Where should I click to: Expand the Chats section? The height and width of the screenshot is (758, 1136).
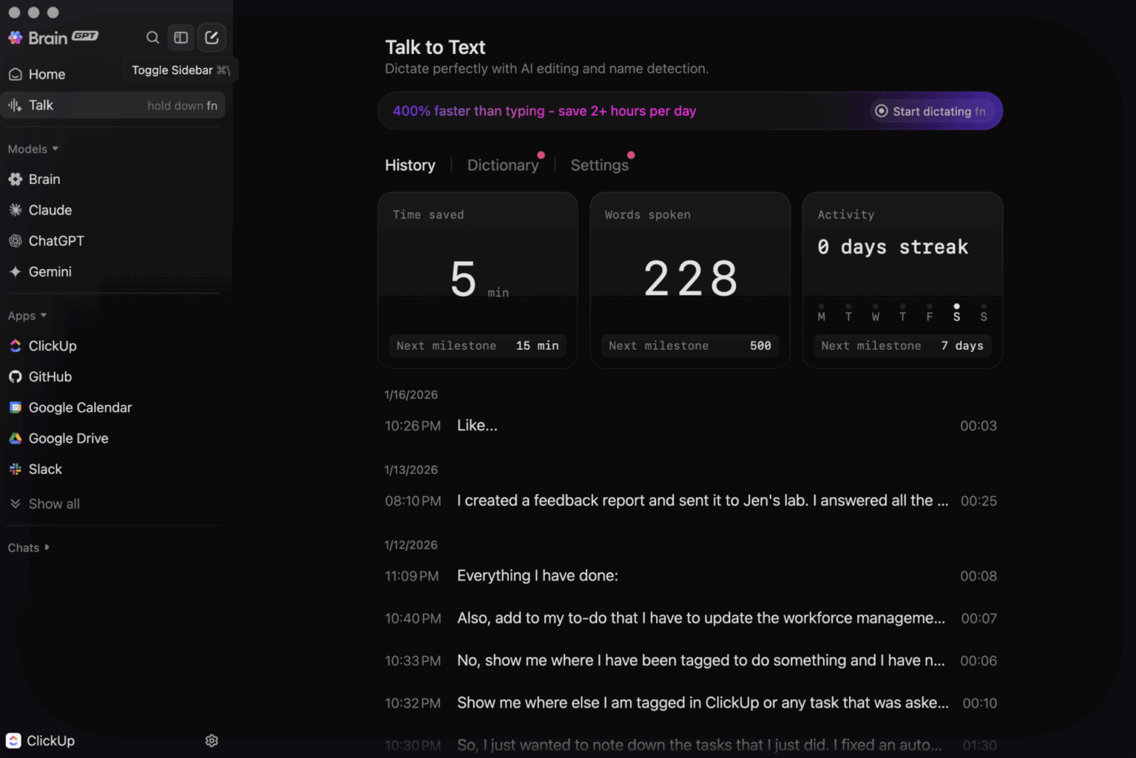29,548
